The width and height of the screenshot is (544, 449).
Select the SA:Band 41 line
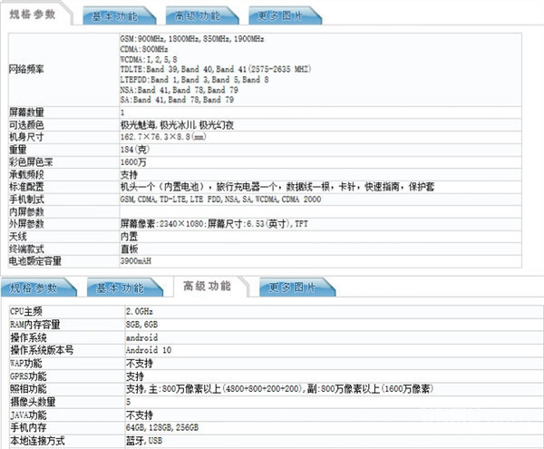178,100
